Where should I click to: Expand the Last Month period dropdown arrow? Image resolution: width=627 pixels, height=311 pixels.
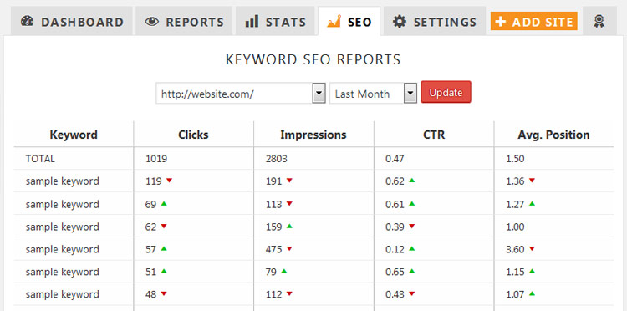coord(410,93)
